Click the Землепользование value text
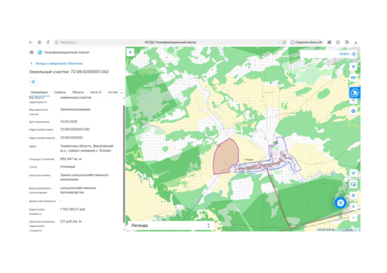Screen dimensions: 387x273 point(76,110)
